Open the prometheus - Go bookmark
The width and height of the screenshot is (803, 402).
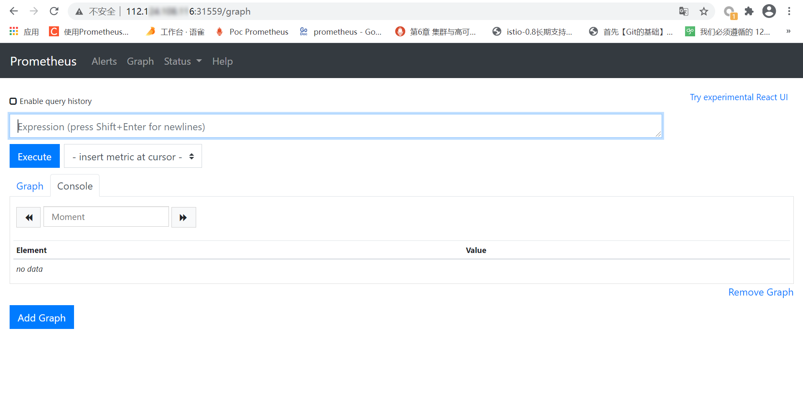click(x=340, y=32)
